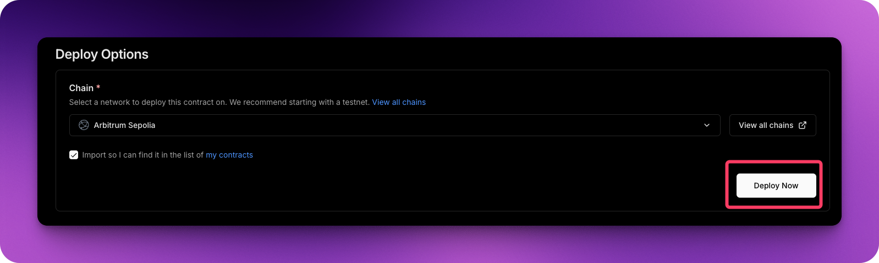879x263 pixels.
Task: Open the my contracts link
Action: 229,155
